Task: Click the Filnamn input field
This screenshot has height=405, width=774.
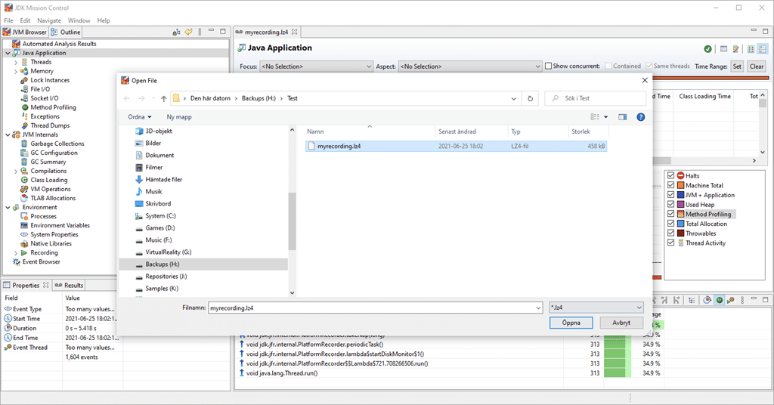Action: [375, 308]
